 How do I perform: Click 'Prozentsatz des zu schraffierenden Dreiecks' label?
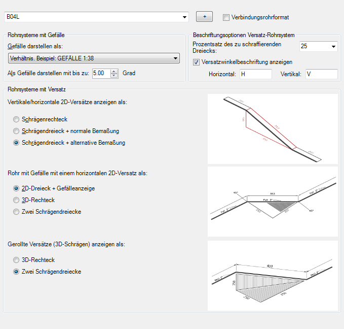[x=237, y=48]
